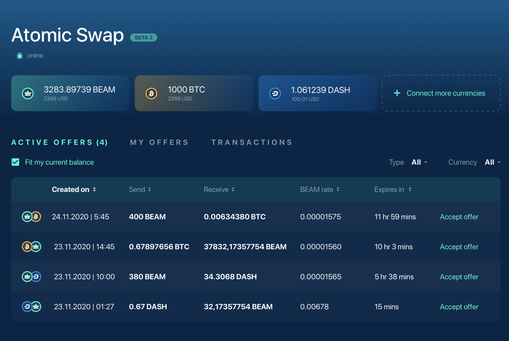Click the 23.11.2020 | 14:45 date
509x341 pixels.
point(84,247)
